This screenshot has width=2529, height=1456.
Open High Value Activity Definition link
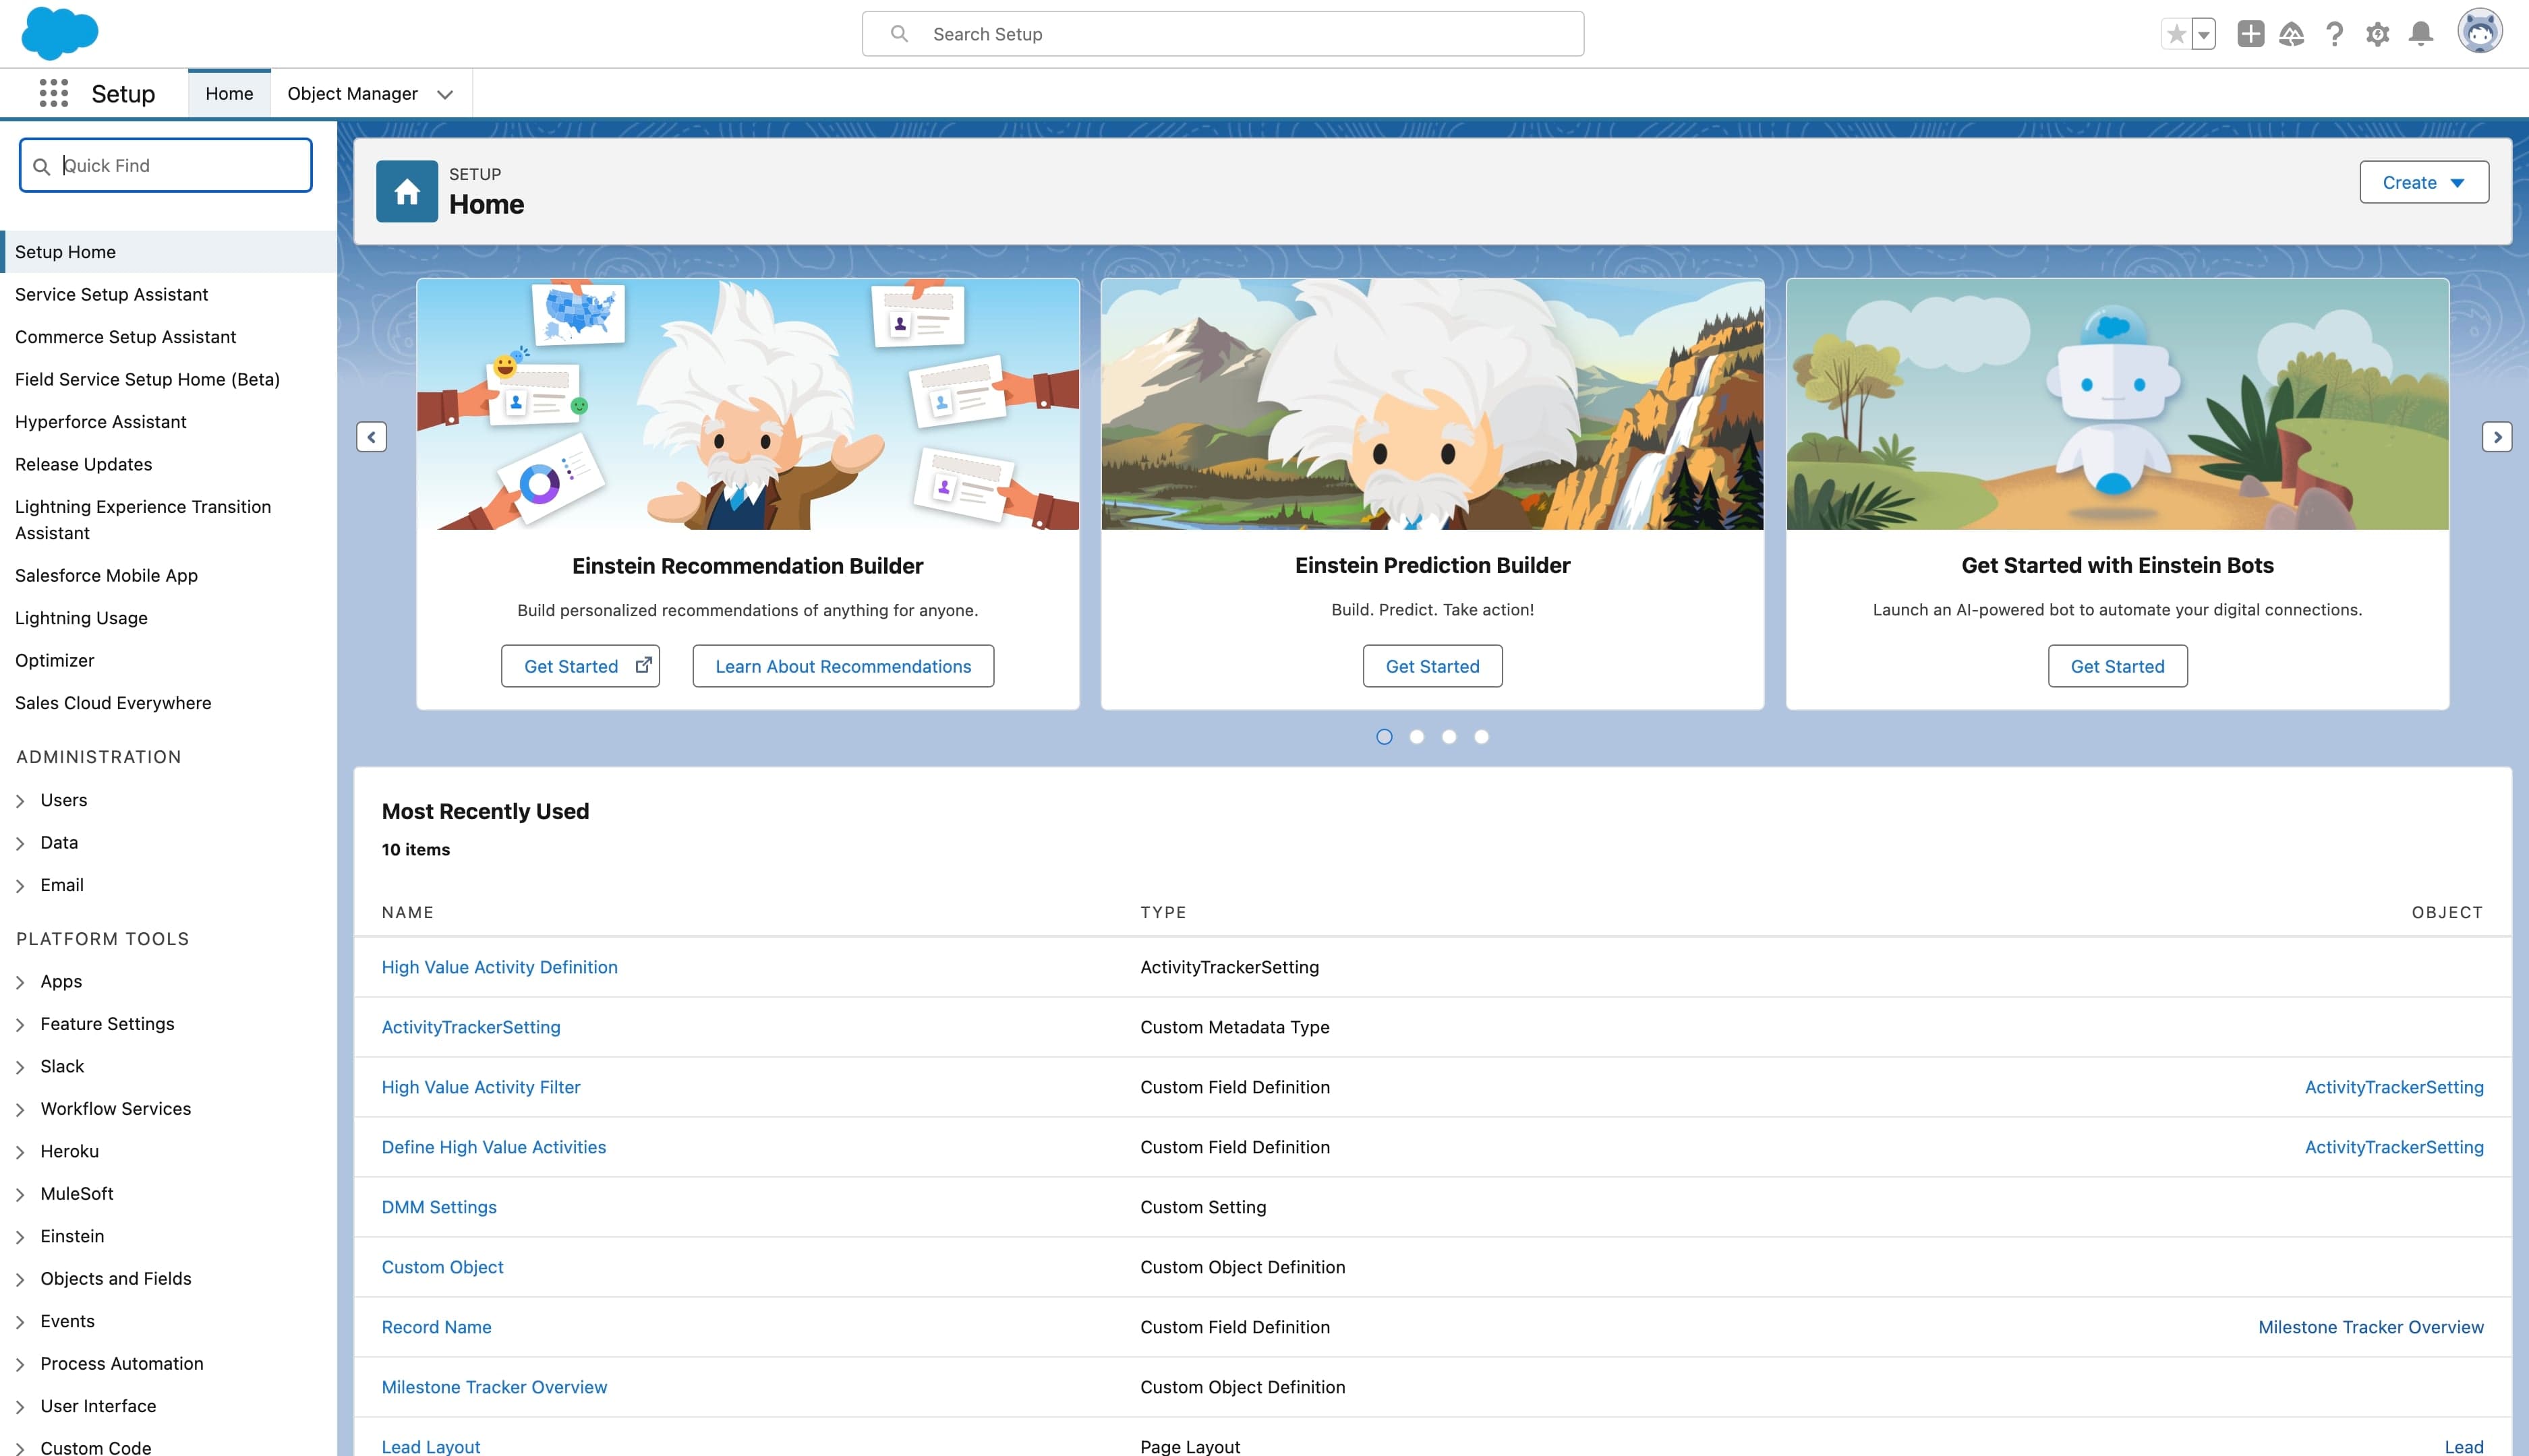[x=499, y=967]
